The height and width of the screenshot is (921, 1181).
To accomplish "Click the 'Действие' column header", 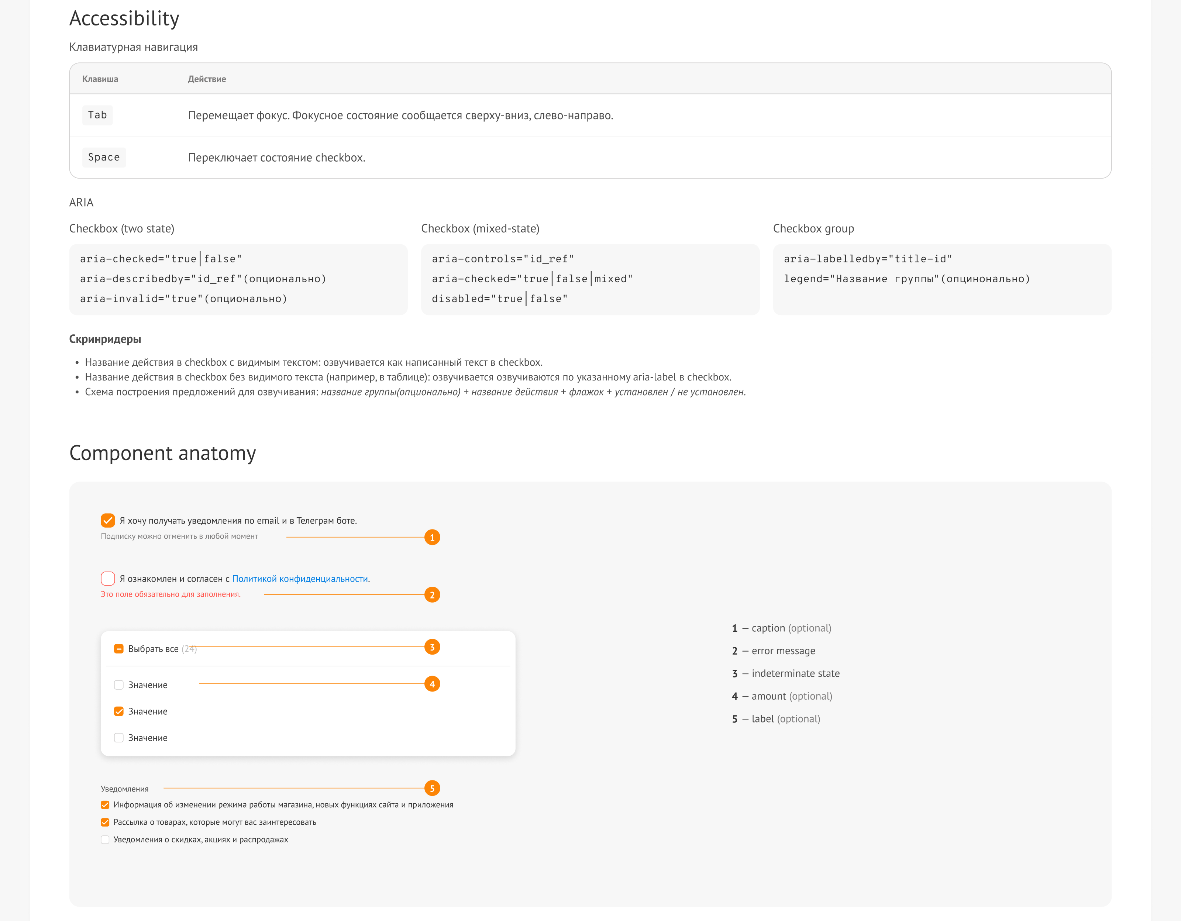I will pyautogui.click(x=207, y=79).
